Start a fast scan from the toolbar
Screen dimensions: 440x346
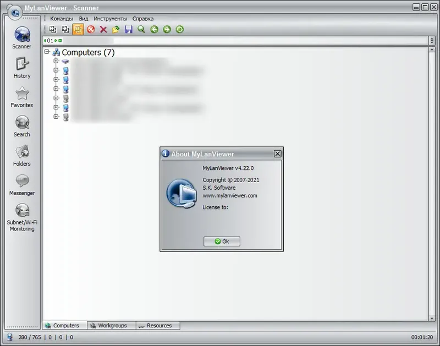(53, 29)
